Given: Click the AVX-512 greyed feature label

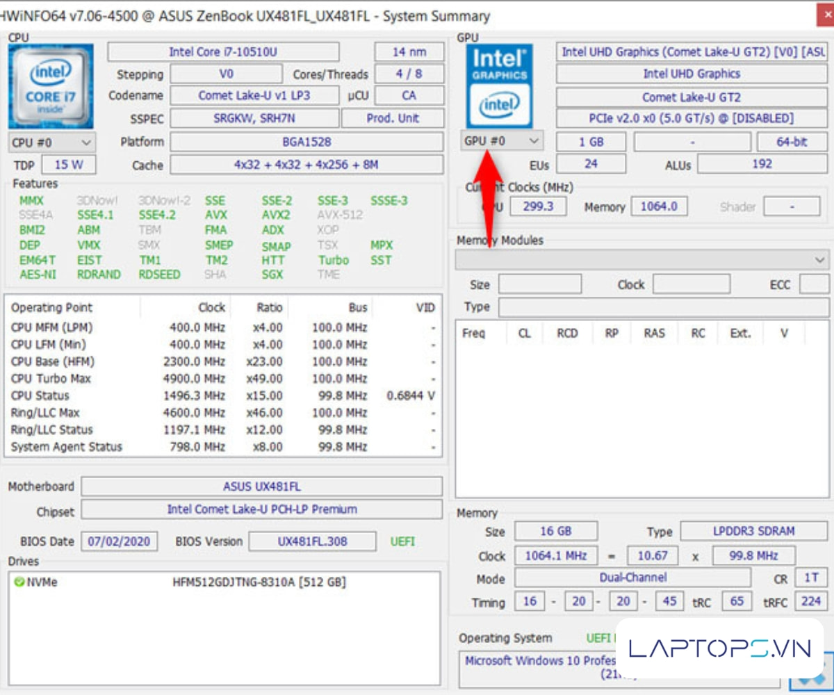Looking at the screenshot, I should click(340, 215).
